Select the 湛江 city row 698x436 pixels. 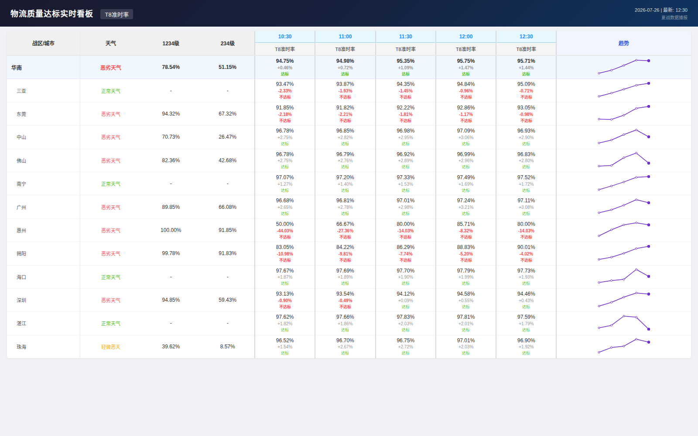pyautogui.click(x=349, y=324)
